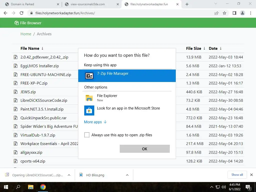This screenshot has height=192, width=256.
Task: Click the Paint.NET.3.5.1.Install.zip link
Action: (42, 109)
